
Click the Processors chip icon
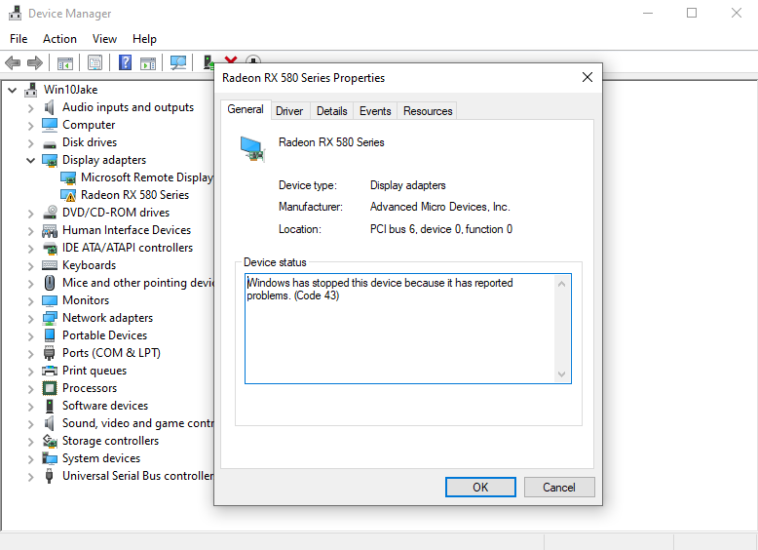[x=50, y=388]
